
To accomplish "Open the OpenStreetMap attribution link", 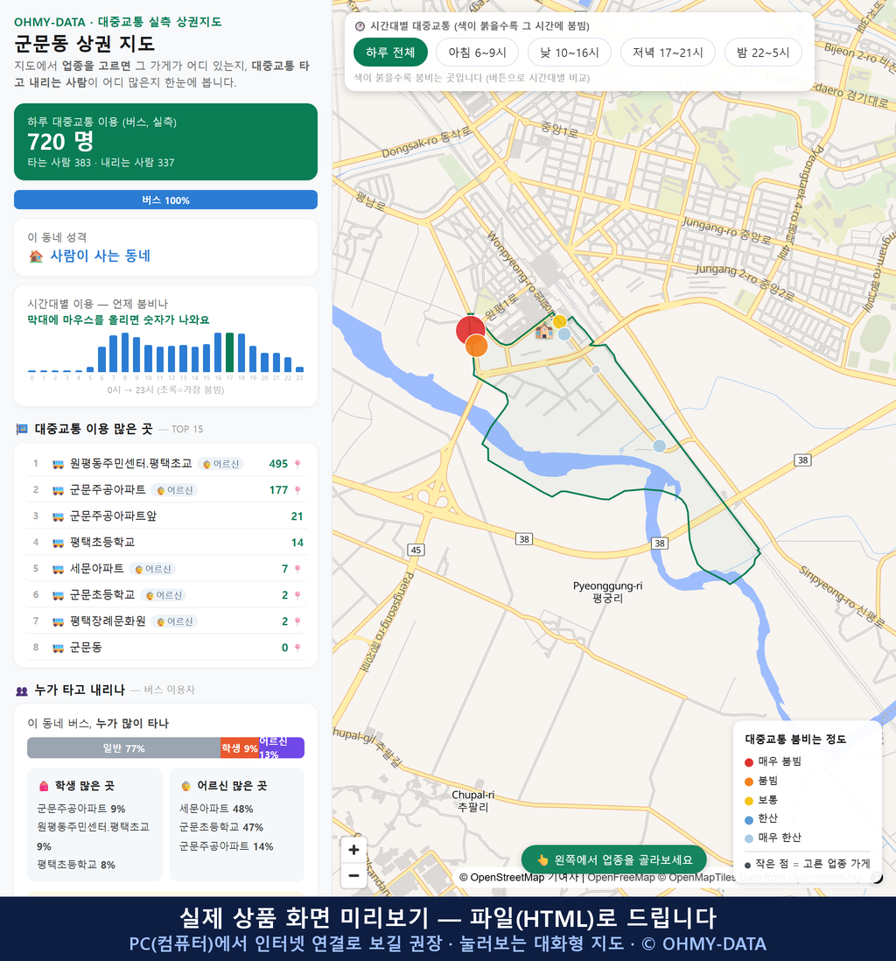I will [x=501, y=878].
